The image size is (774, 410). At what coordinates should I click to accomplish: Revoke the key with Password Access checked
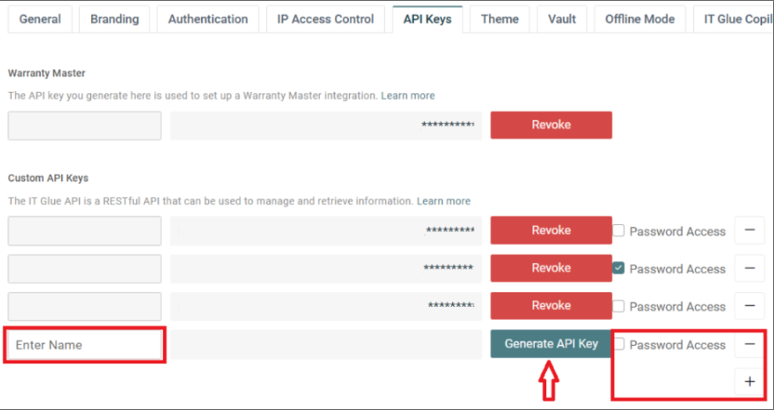pos(551,268)
